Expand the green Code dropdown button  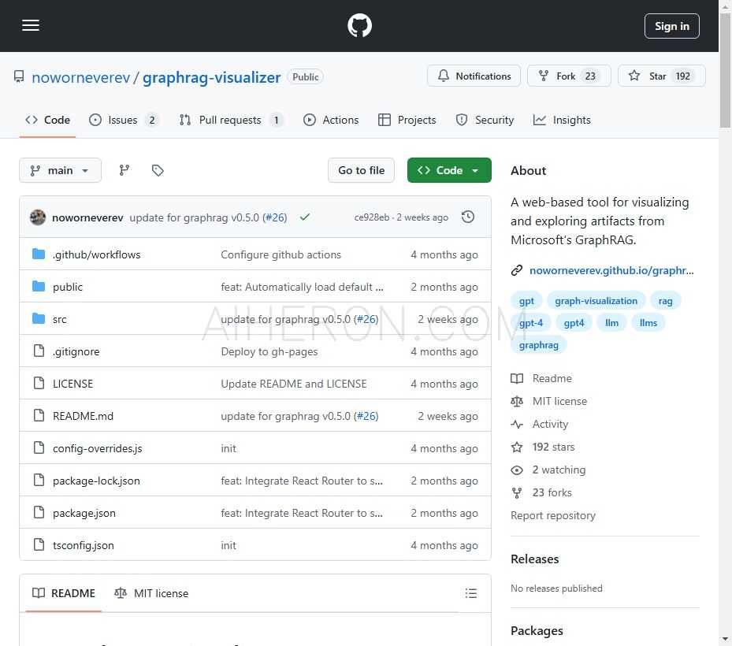point(449,170)
